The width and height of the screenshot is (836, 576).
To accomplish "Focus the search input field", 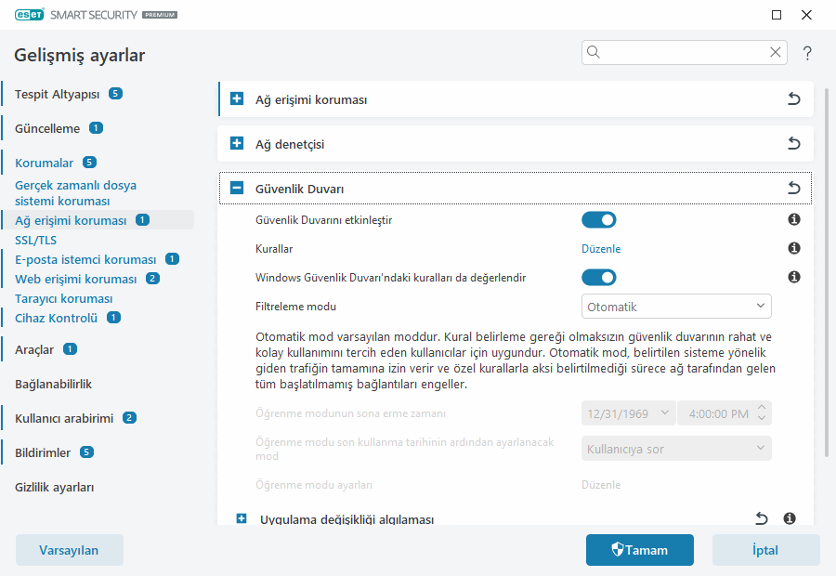I will 683,53.
